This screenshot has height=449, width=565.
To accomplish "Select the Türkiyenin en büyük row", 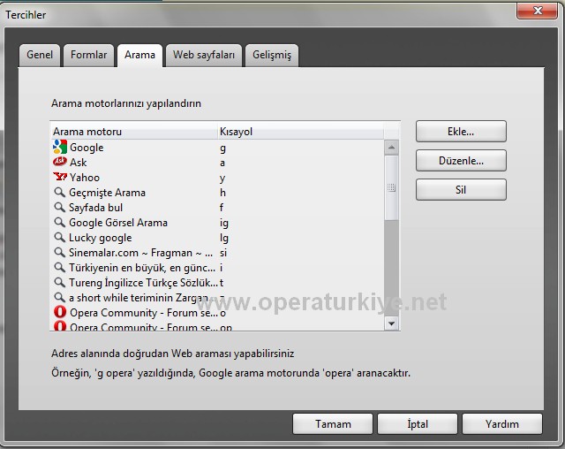I will 217,268.
